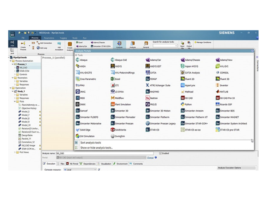Select MATLAB analysis portal
Viewport: 271px width, 203px height.
pyautogui.click(x=222, y=92)
